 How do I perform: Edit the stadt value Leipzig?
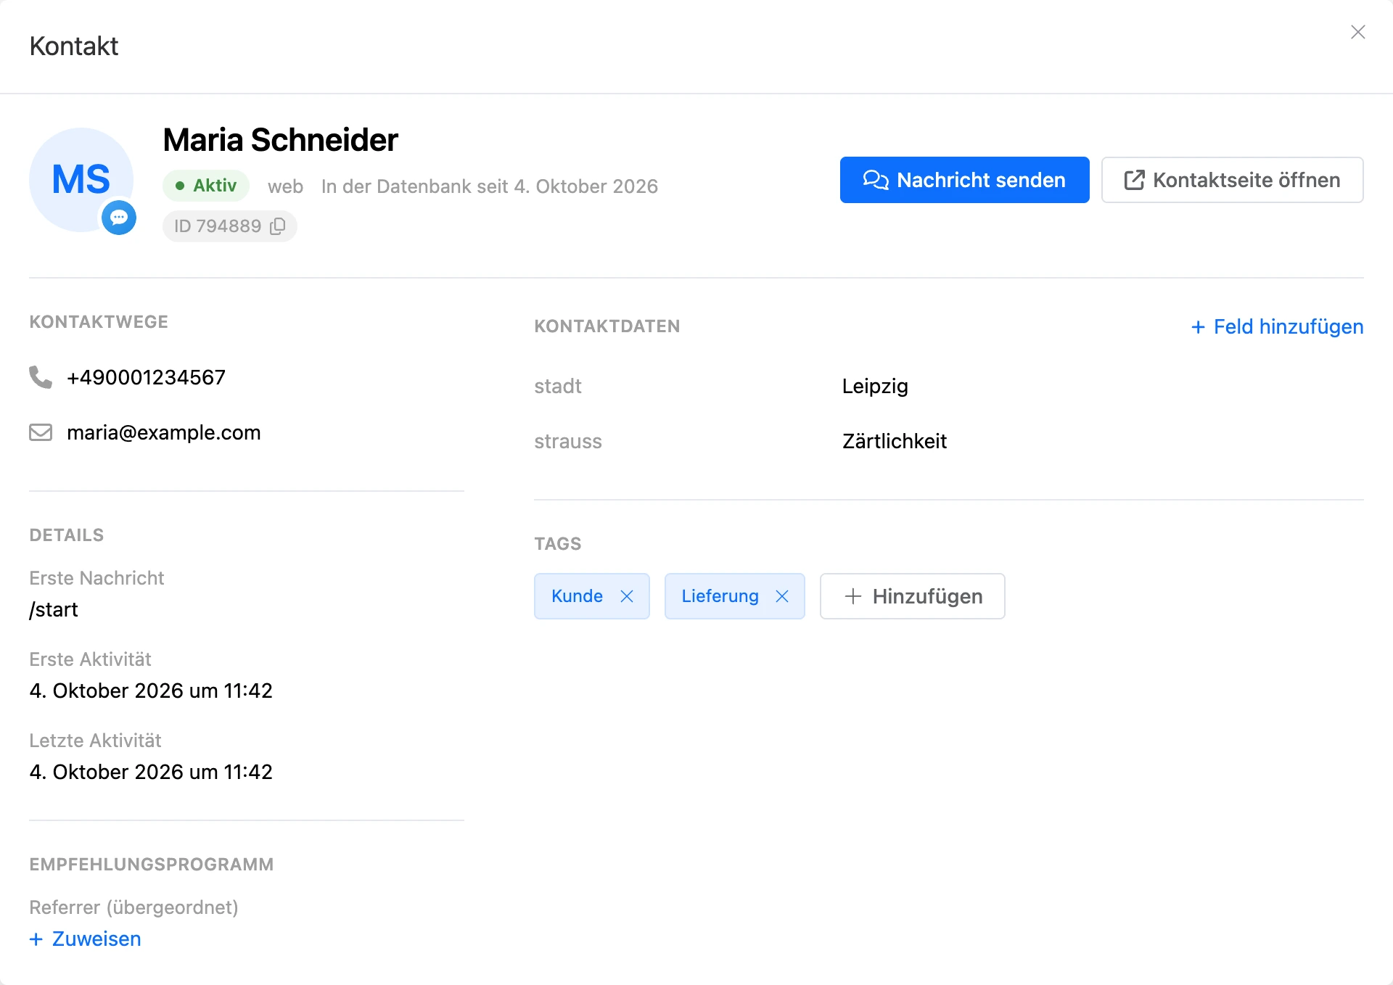coord(875,386)
